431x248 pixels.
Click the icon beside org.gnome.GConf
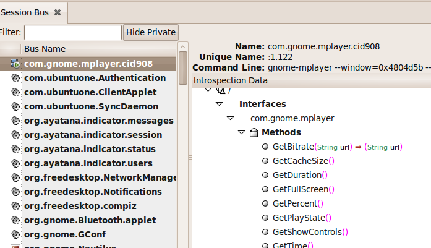point(15,234)
